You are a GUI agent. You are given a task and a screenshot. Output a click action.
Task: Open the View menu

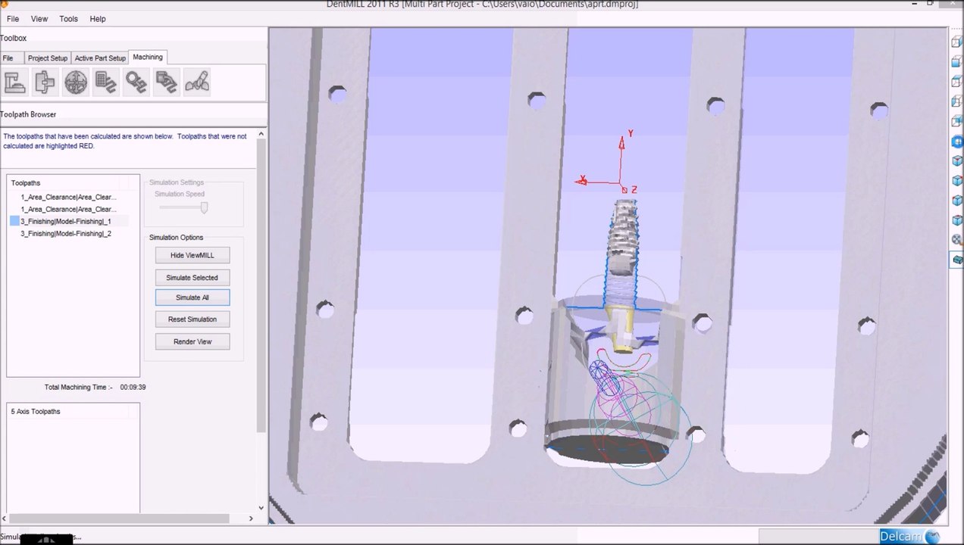click(x=39, y=19)
